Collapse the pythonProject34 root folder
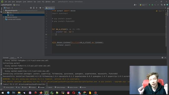Viewport: 169px width, 95px height. tap(4, 11)
